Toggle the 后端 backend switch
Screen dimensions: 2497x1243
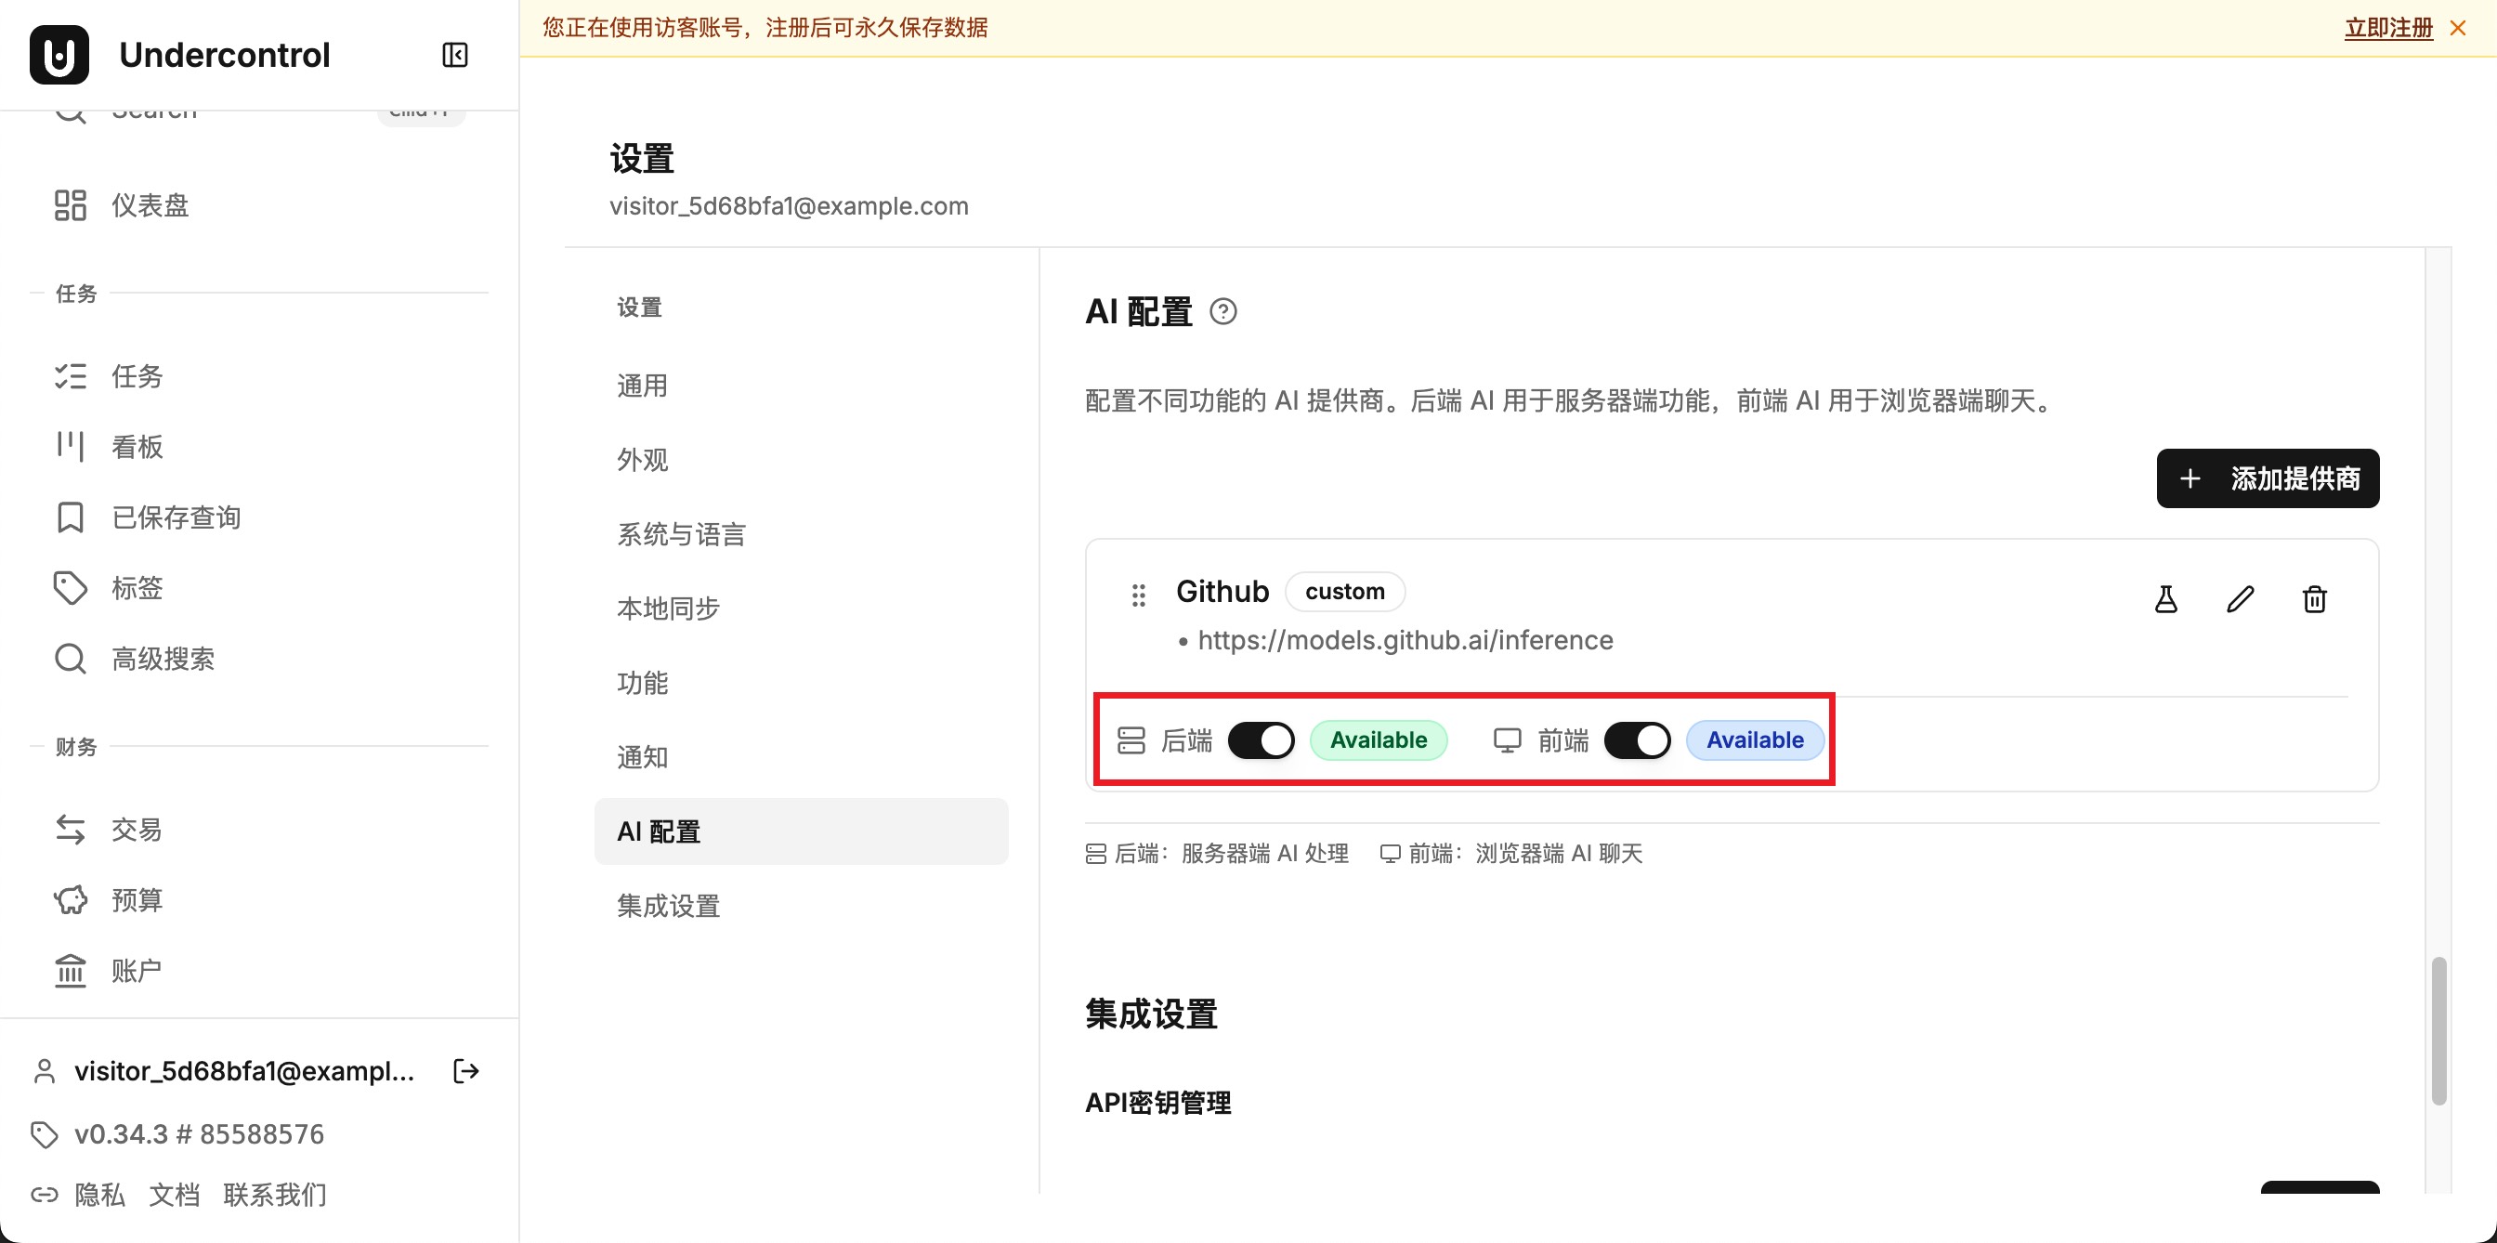tap(1261, 740)
